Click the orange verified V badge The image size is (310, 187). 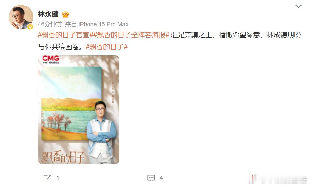(30, 27)
